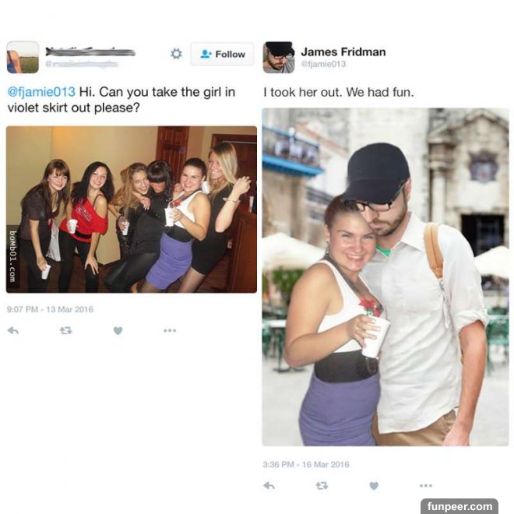
Task: Click the Follow button
Action: [x=222, y=54]
